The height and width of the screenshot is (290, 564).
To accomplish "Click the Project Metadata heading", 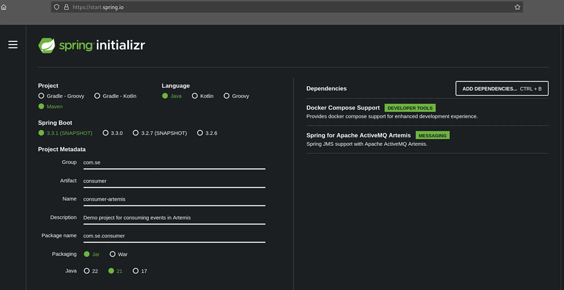I will [62, 149].
